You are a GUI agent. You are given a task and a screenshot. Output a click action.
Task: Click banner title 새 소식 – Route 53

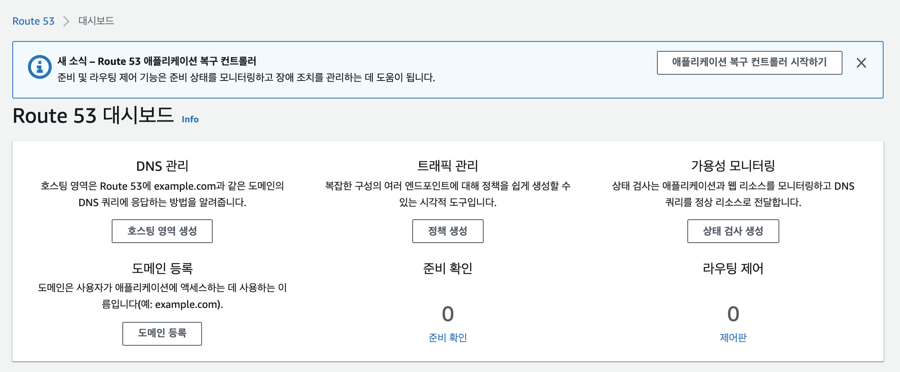[157, 61]
